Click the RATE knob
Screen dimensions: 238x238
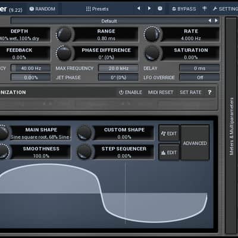[152, 34]
